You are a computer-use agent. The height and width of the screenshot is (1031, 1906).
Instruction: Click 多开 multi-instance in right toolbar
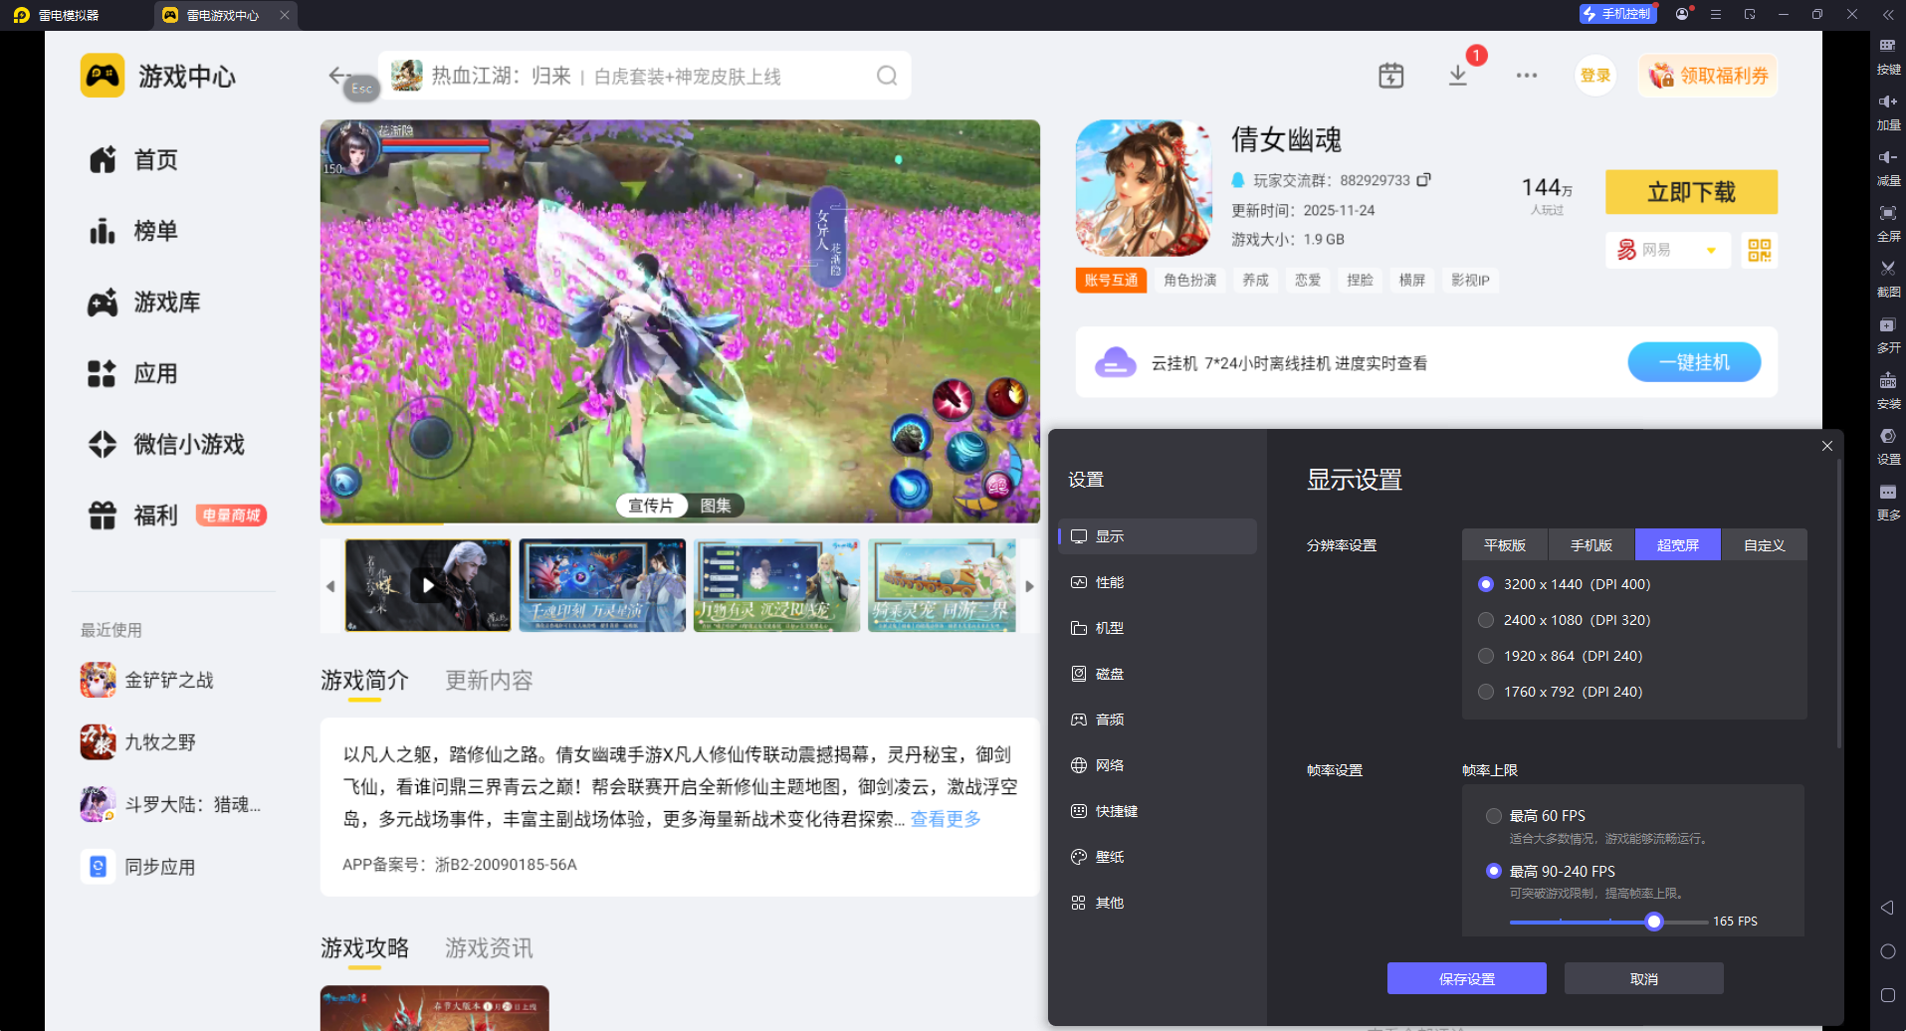pyautogui.click(x=1888, y=335)
